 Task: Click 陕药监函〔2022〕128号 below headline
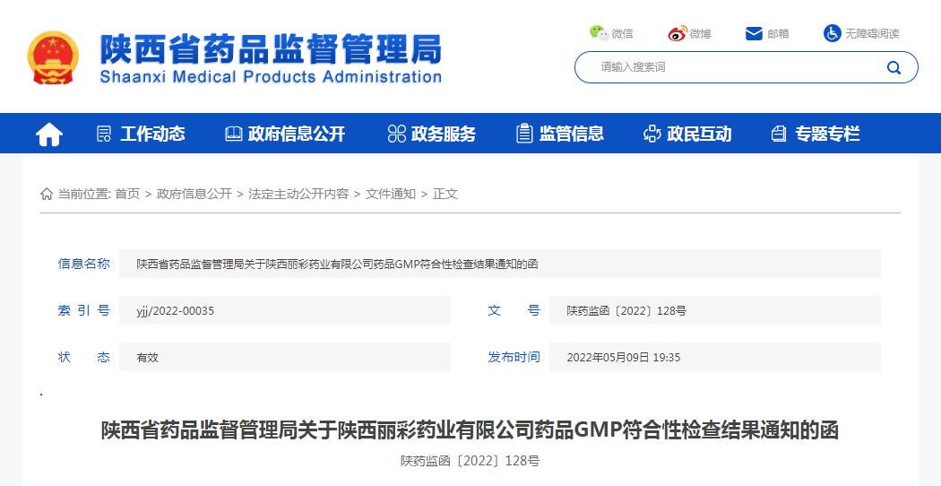tap(470, 462)
